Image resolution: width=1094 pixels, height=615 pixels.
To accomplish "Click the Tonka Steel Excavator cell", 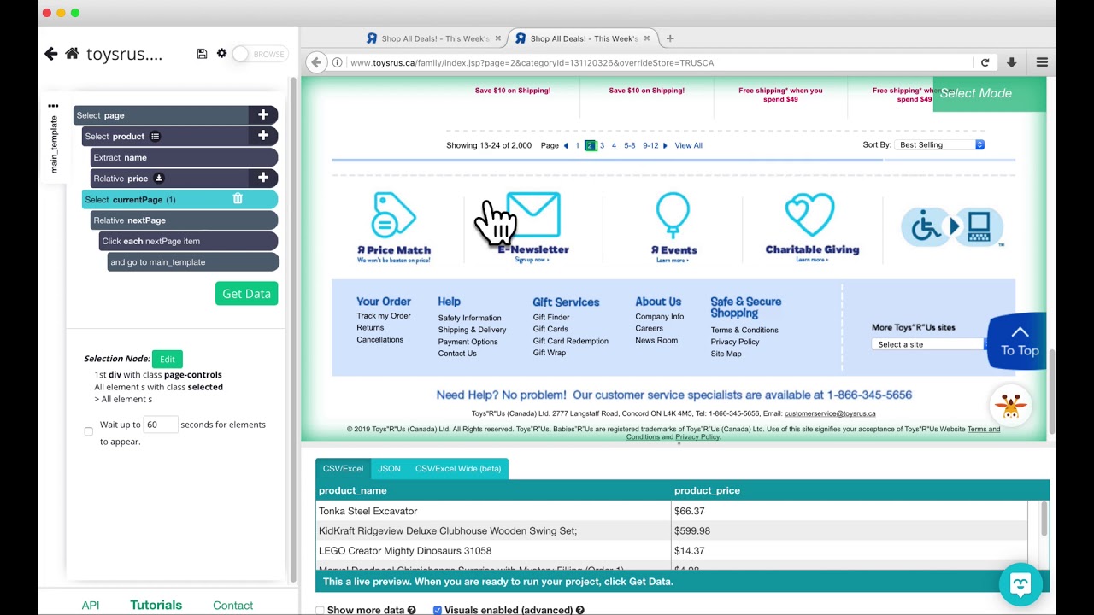I will tap(493, 511).
